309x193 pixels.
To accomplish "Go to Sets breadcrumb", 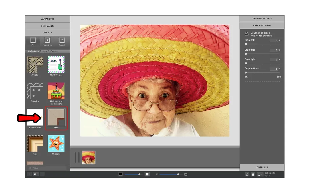I will (45, 51).
